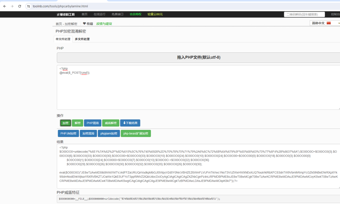
Task: Click the heart 收藏 favorite icon
Action: coord(84,23)
